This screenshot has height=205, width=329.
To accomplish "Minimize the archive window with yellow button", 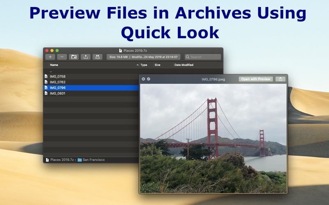I will [52, 50].
